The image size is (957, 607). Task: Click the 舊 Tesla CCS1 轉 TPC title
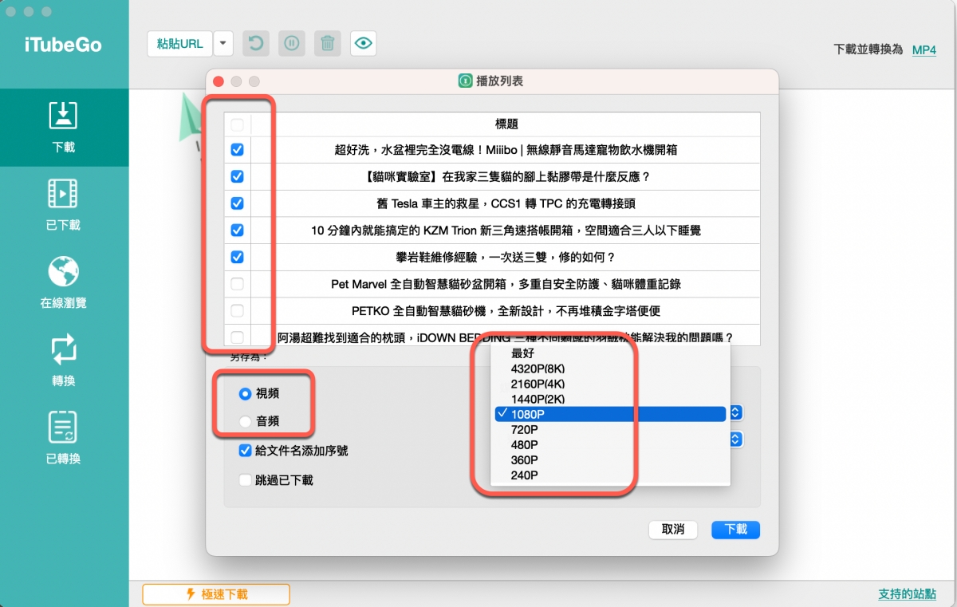point(506,203)
